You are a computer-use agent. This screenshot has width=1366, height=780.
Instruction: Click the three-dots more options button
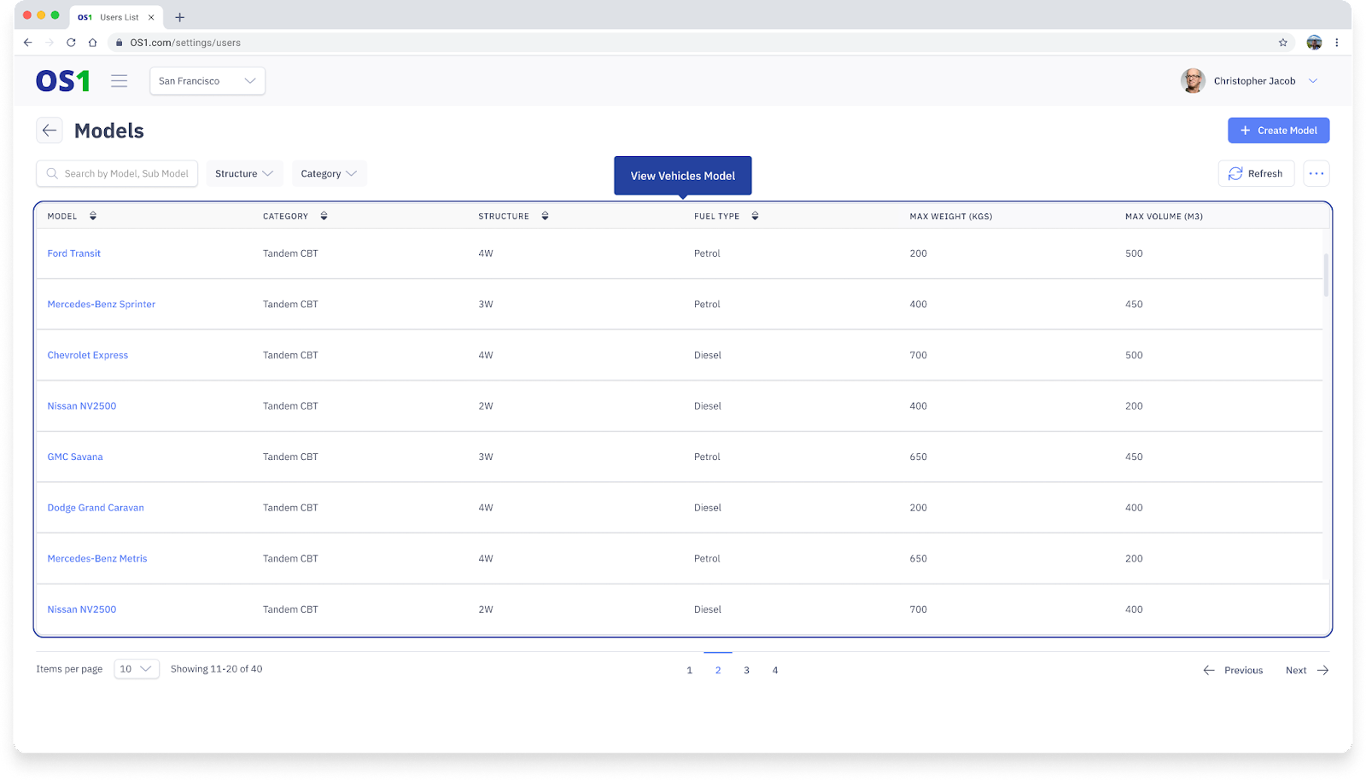[1316, 173]
